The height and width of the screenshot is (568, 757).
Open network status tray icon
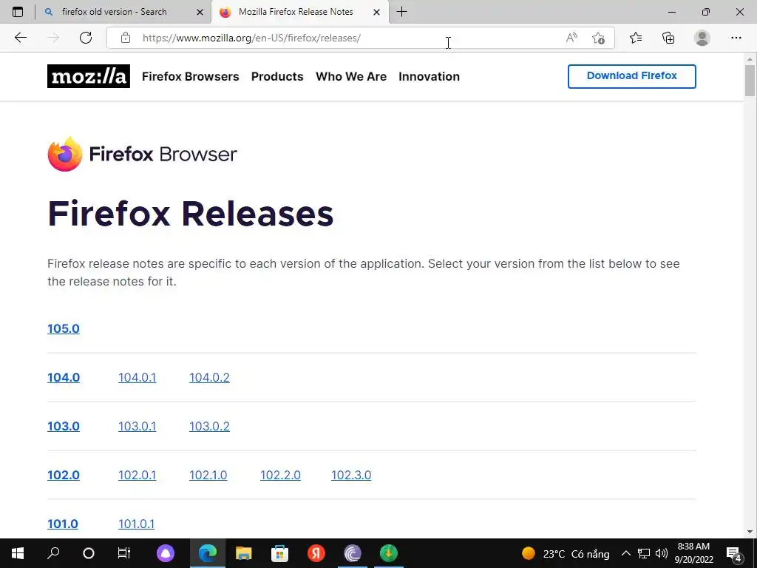click(644, 553)
